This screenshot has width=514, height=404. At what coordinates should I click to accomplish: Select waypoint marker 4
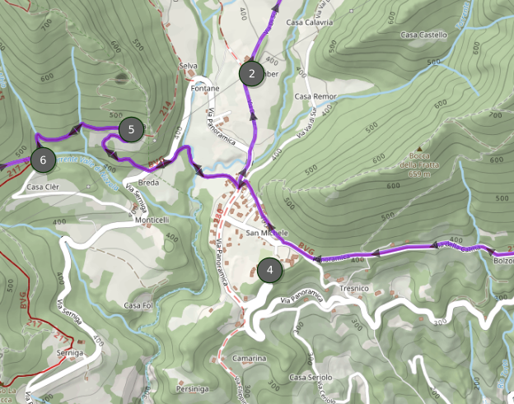point(270,270)
